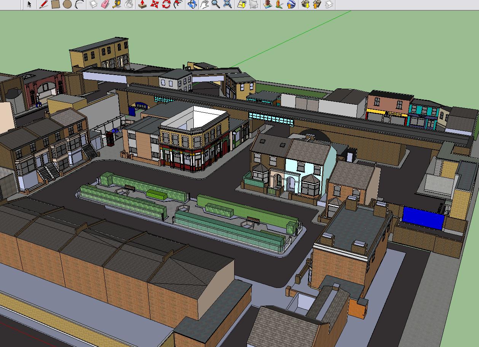
Task: Activate the Arc tool
Action: [79, 5]
